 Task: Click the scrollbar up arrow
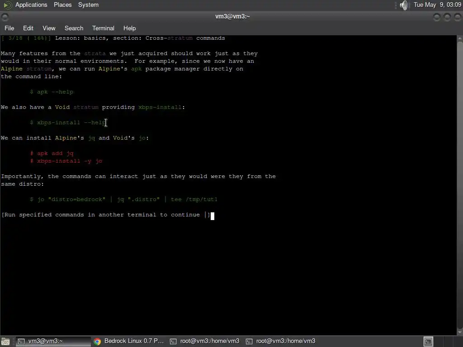pyautogui.click(x=460, y=39)
